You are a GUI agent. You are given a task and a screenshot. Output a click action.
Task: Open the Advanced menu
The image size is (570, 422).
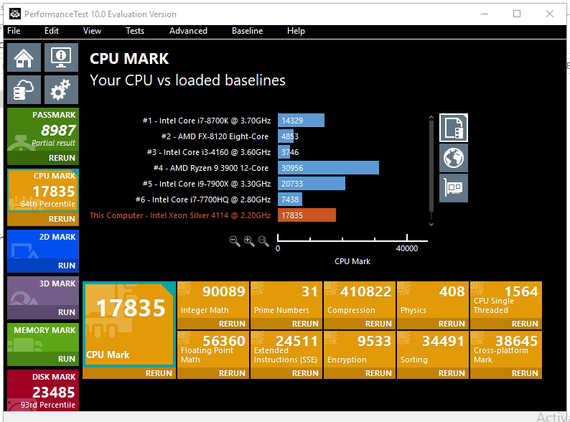(188, 31)
